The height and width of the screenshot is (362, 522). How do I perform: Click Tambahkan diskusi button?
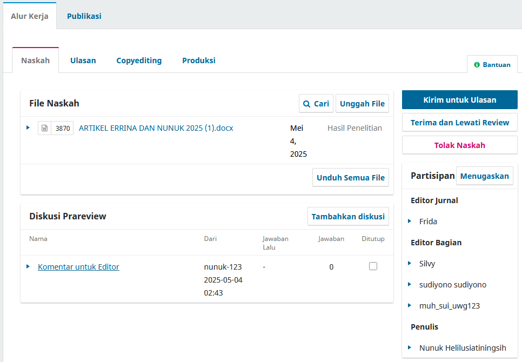pyautogui.click(x=348, y=216)
